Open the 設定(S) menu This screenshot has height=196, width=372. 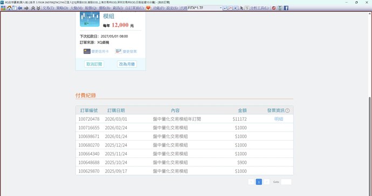(172, 8)
